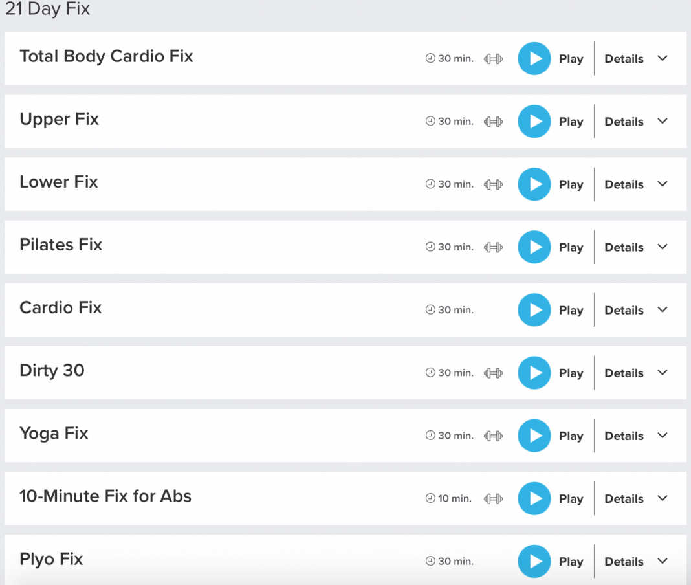Click the 21 Day Fix heading
This screenshot has width=691, height=585.
[47, 9]
